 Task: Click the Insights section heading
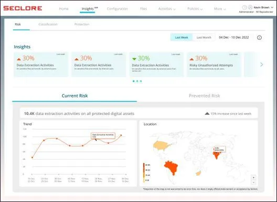click(22, 47)
